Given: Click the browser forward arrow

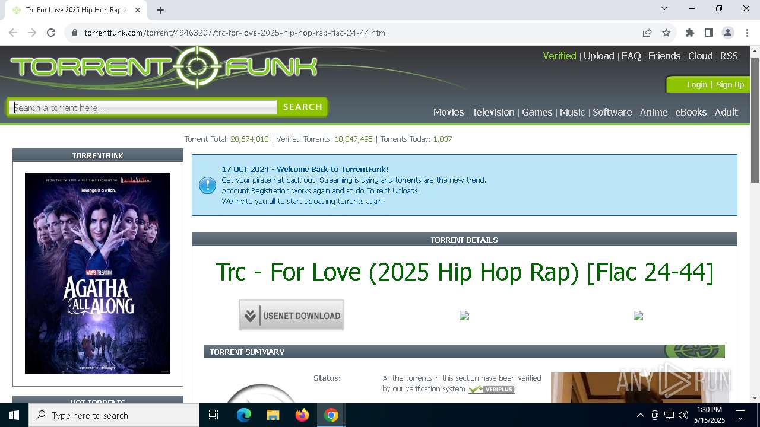Looking at the screenshot, I should pos(32,33).
